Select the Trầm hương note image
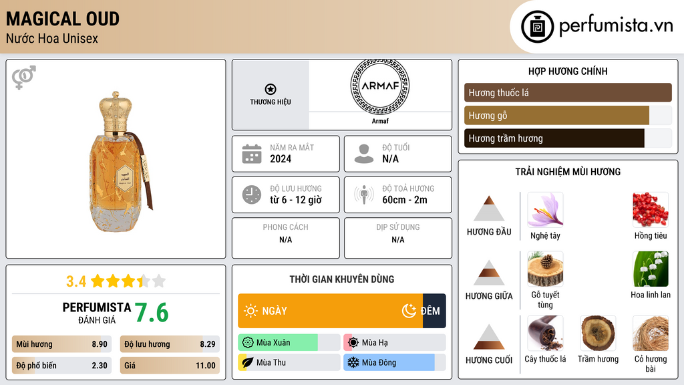The width and height of the screenshot is (684, 385). [598, 334]
